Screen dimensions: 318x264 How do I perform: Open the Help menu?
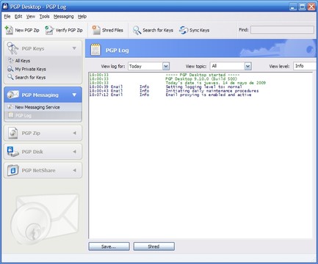coord(82,16)
